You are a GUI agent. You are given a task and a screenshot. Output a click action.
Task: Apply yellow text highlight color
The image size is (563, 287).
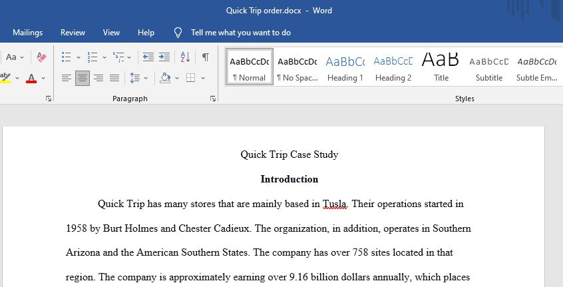(x=5, y=78)
